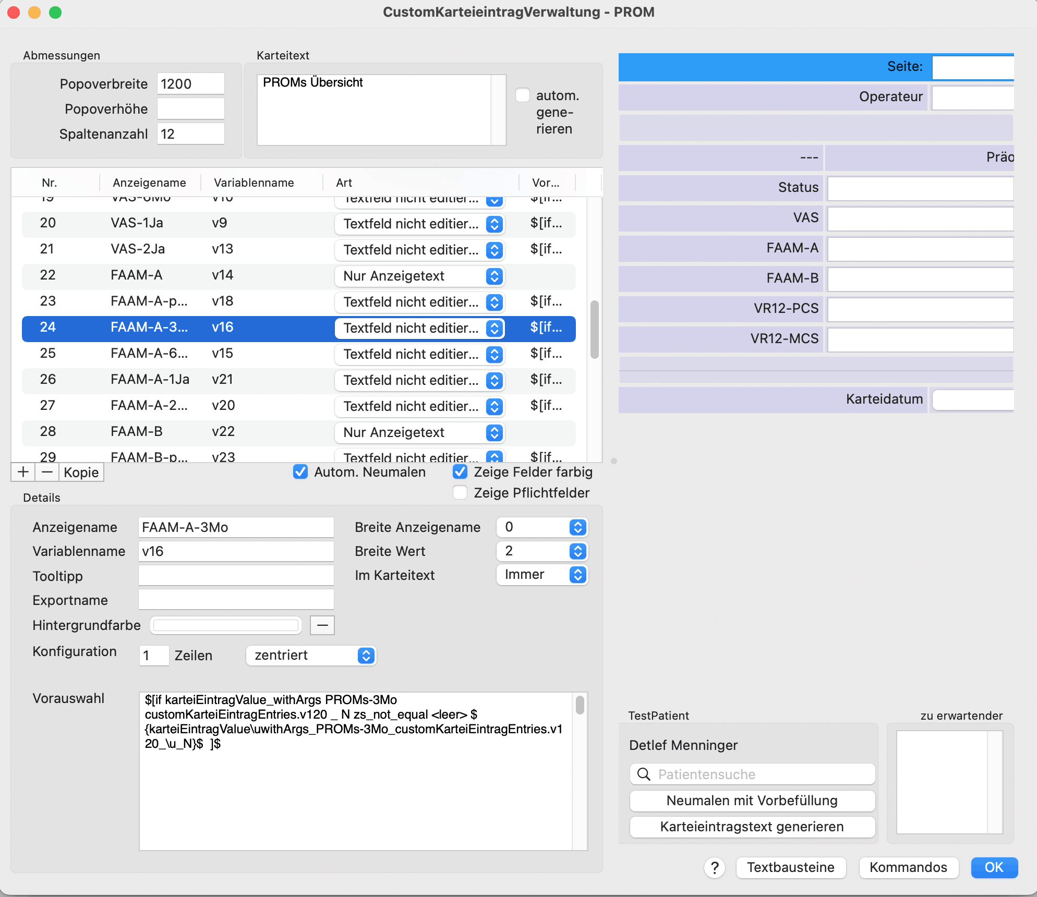Open Art stepper for row 22 FAAM-A
Viewport: 1037px width, 897px height.
495,276
